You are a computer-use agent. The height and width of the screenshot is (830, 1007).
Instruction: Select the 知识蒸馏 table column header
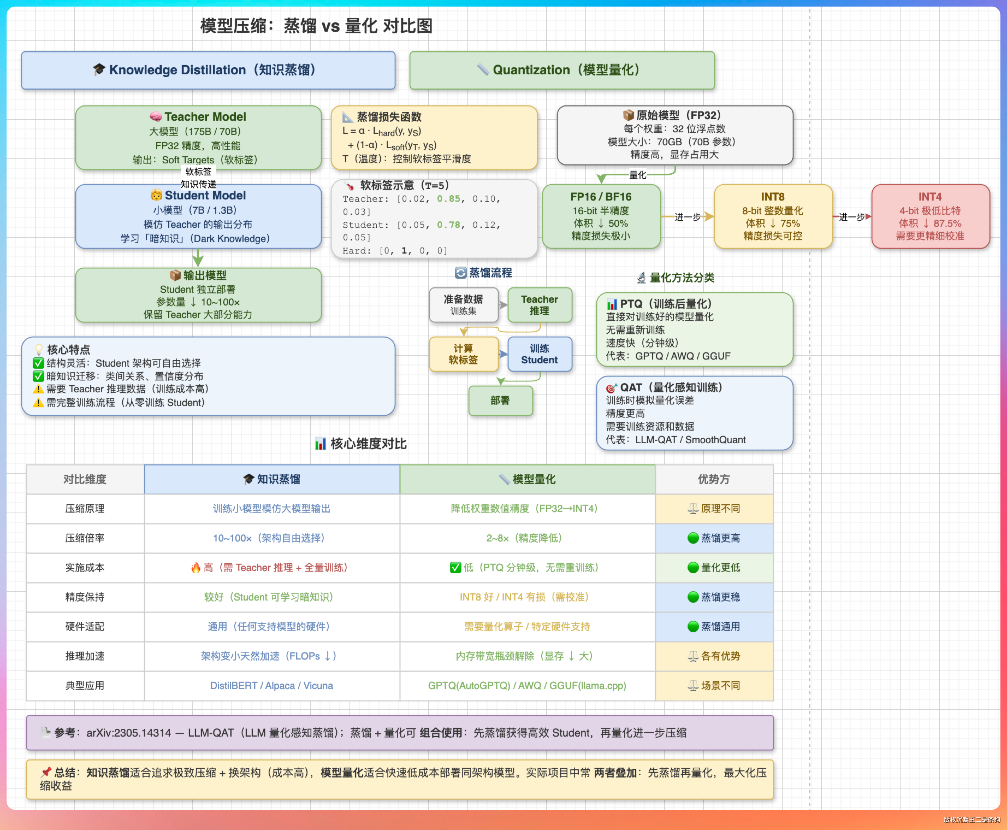272,479
